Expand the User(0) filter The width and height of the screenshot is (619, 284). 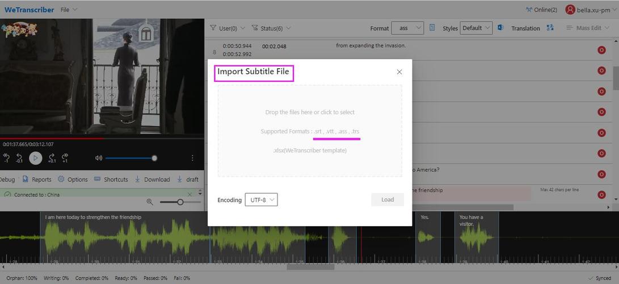pos(228,28)
